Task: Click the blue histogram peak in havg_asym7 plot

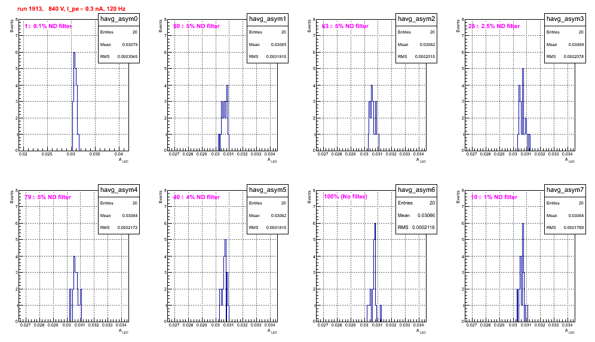Action: tap(523, 224)
